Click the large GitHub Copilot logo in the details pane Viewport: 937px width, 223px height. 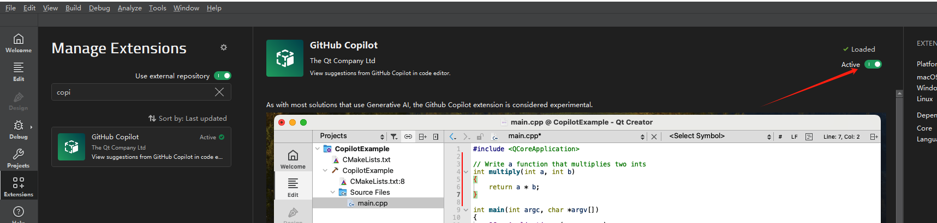click(285, 58)
